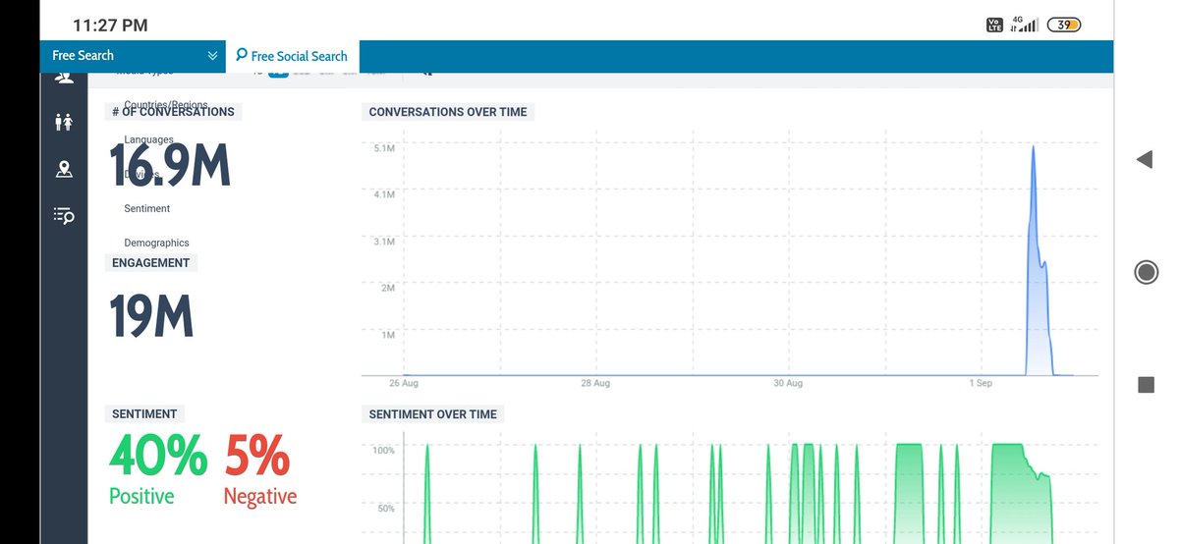Click the 28 Aug date axis label
The height and width of the screenshot is (544, 1179).
point(595,383)
